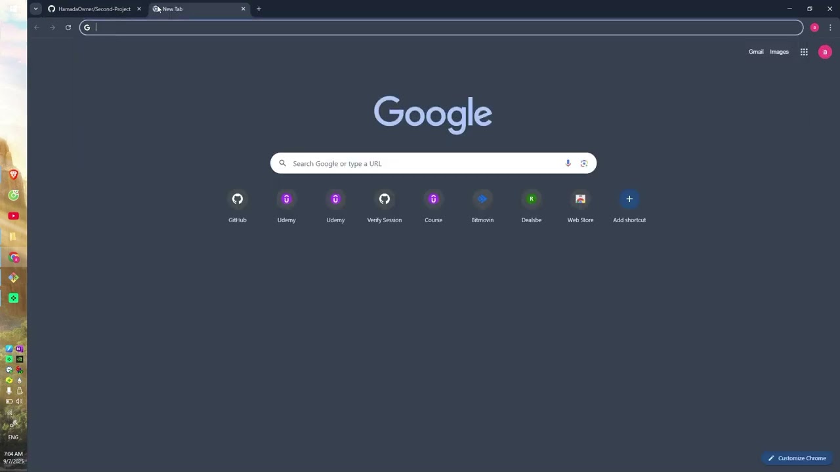Click the Customize Chrome button
The height and width of the screenshot is (472, 840).
coord(797,458)
